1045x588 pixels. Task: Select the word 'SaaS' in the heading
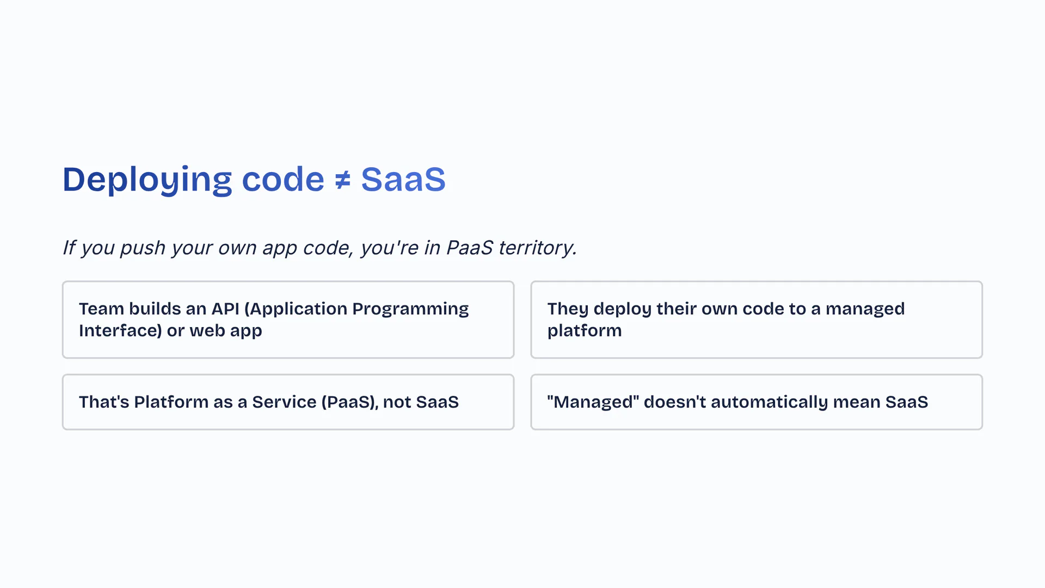pyautogui.click(x=403, y=180)
